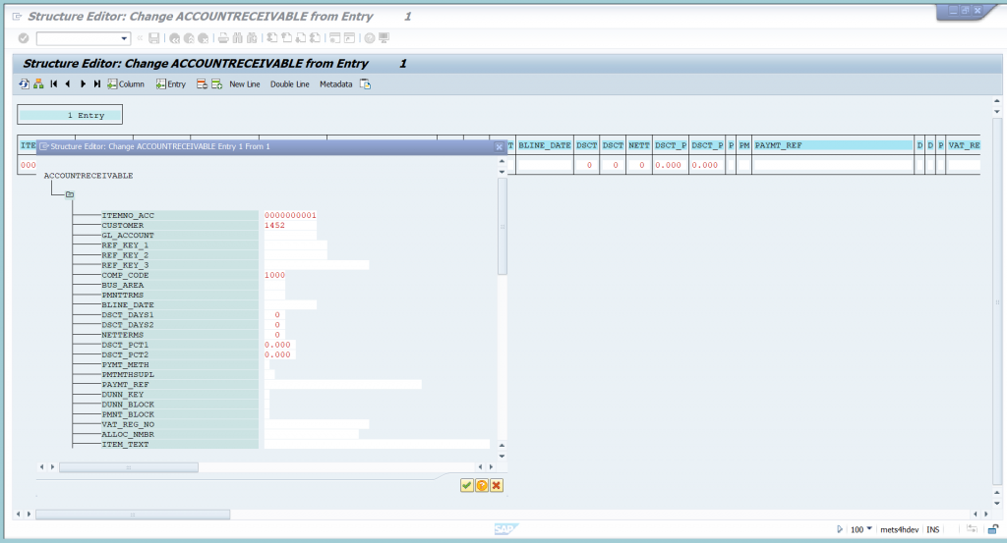Click the PAYMT_REF cell in table row

(833, 165)
